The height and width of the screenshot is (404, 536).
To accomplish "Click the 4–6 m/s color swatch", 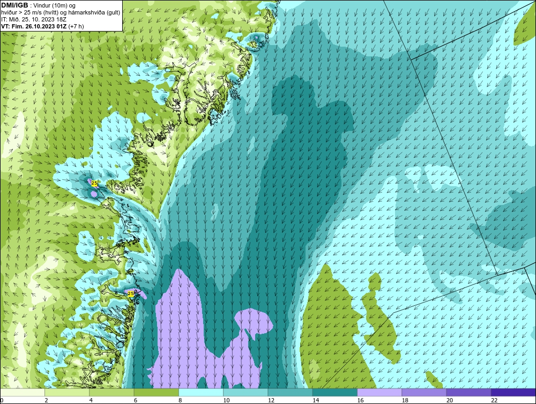I will [x=111, y=392].
